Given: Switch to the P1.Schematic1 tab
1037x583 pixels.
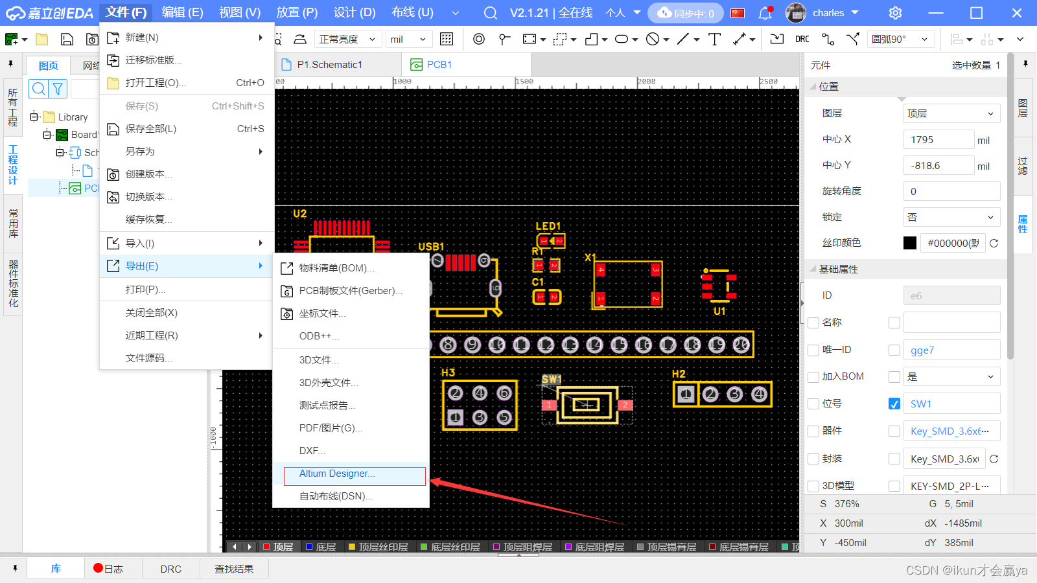Looking at the screenshot, I should pos(331,64).
